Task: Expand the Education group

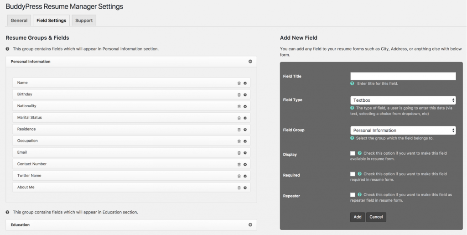Action: pyautogui.click(x=250, y=225)
